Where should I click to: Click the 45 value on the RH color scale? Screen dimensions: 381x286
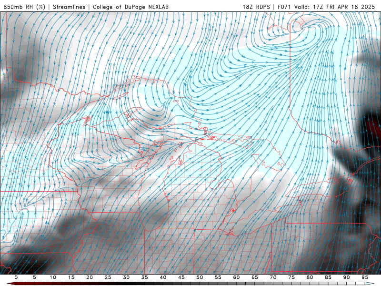click(181, 277)
